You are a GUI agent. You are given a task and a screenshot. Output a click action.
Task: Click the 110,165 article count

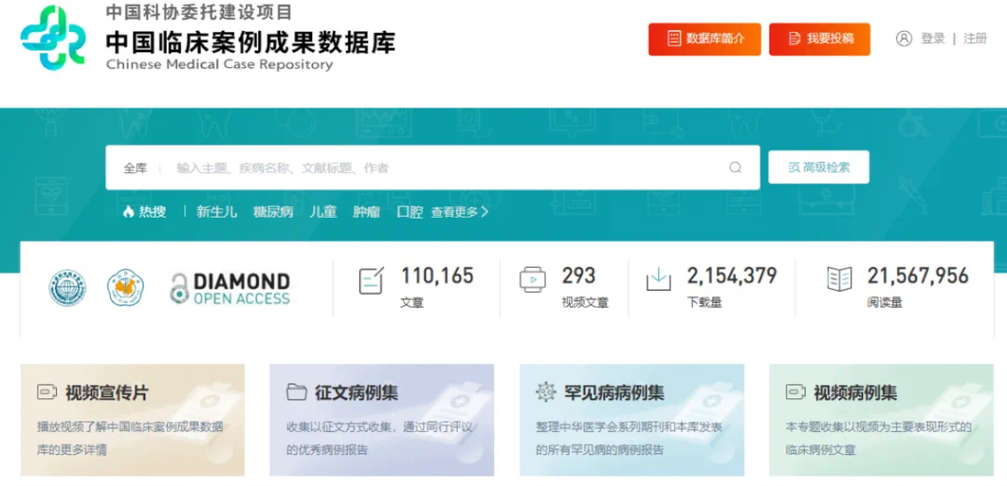click(x=437, y=276)
